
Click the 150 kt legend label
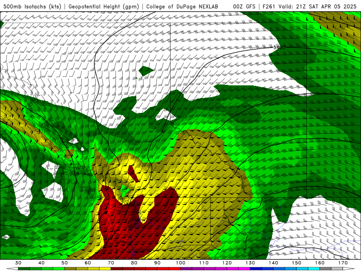click(x=296, y=263)
